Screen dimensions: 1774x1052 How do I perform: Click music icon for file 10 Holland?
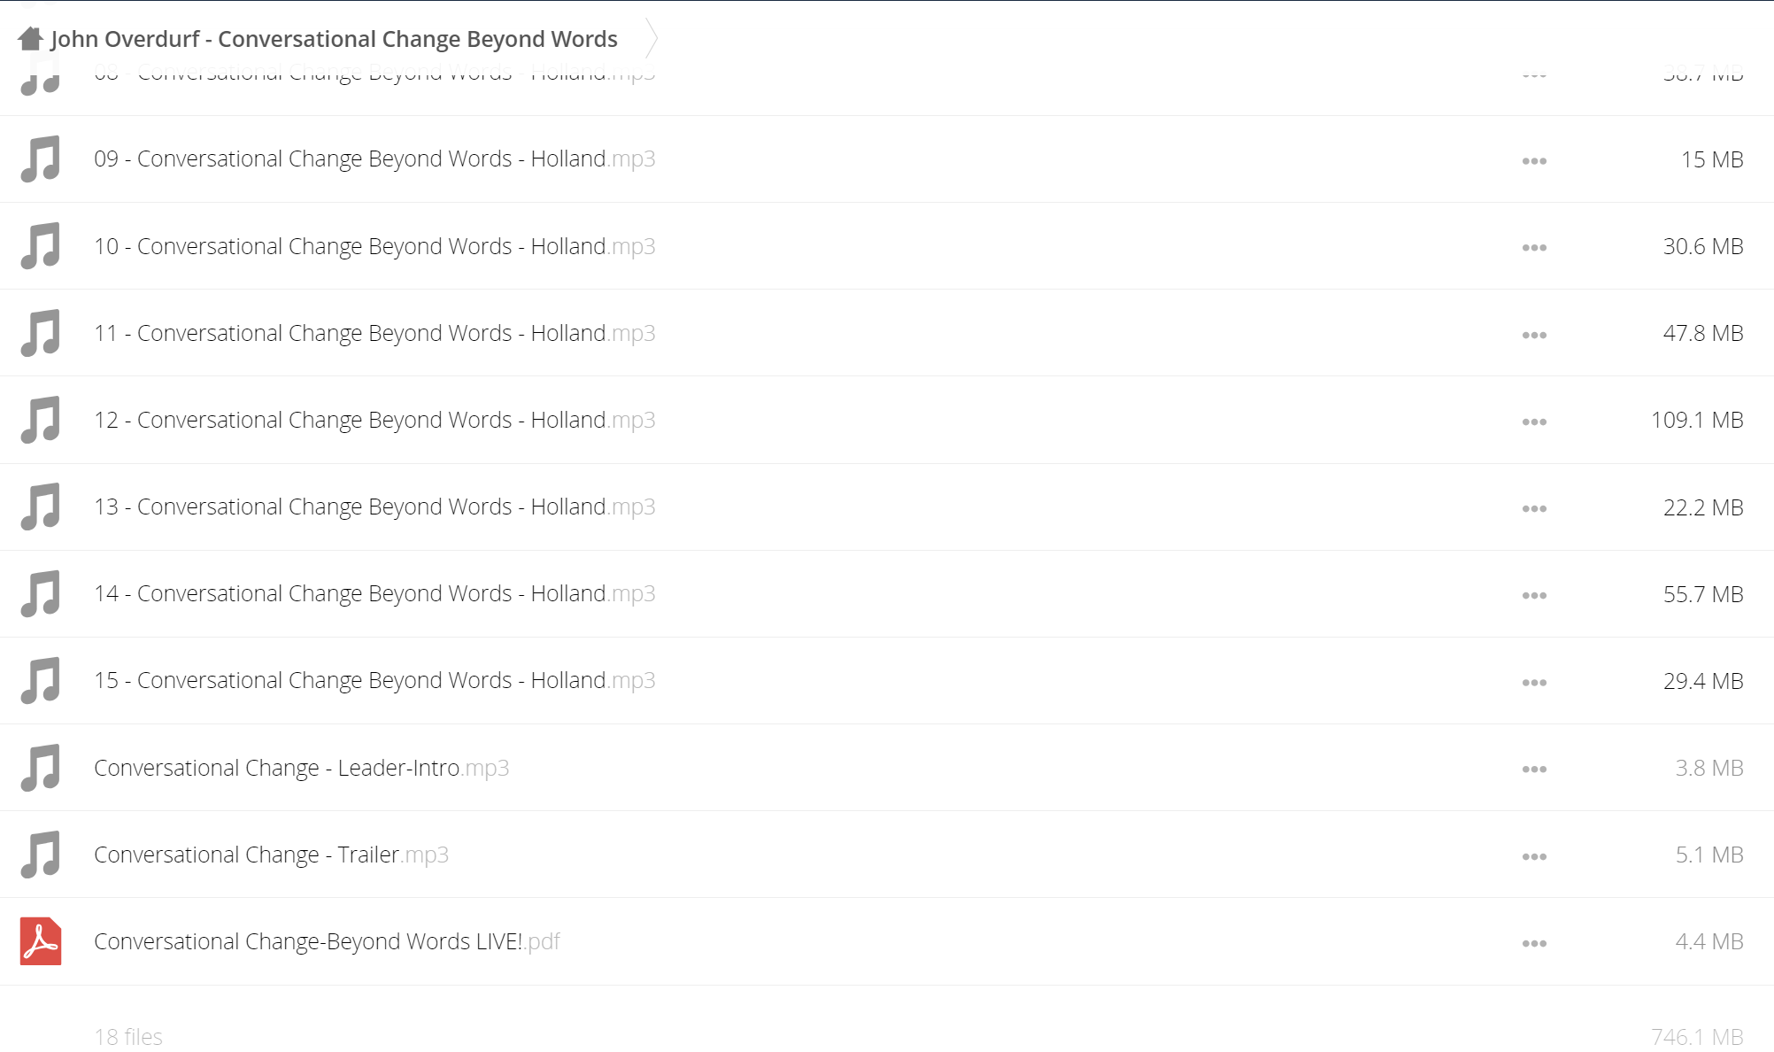click(41, 245)
